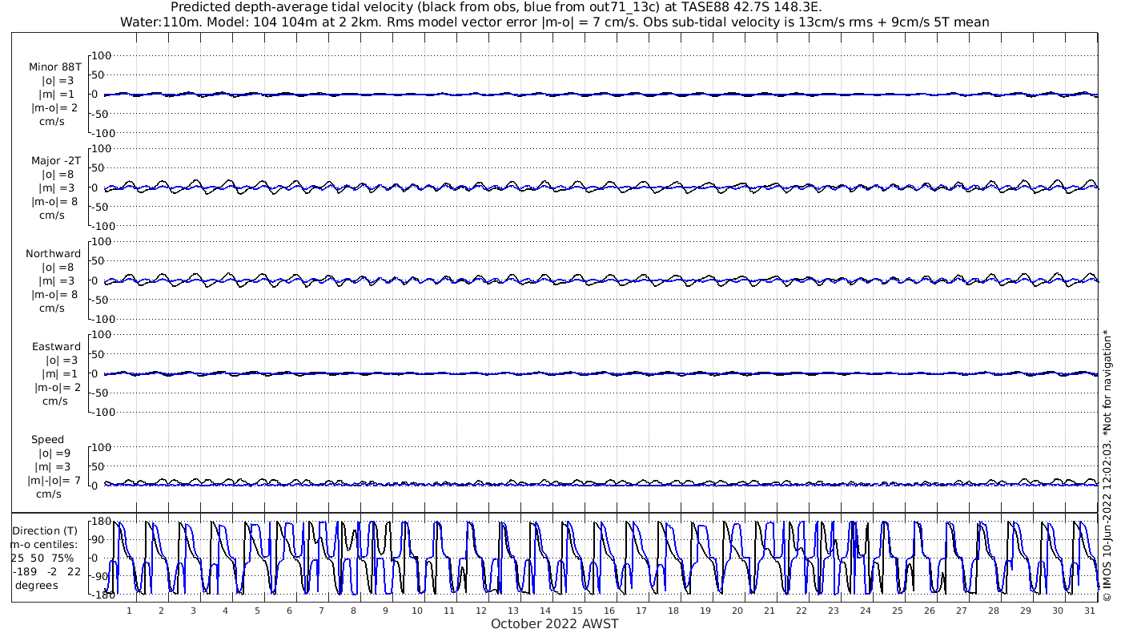The height and width of the screenshot is (641, 1121).
Task: Click "|m-o|= 8" in the Major -2T panel
Action: pyautogui.click(x=54, y=202)
